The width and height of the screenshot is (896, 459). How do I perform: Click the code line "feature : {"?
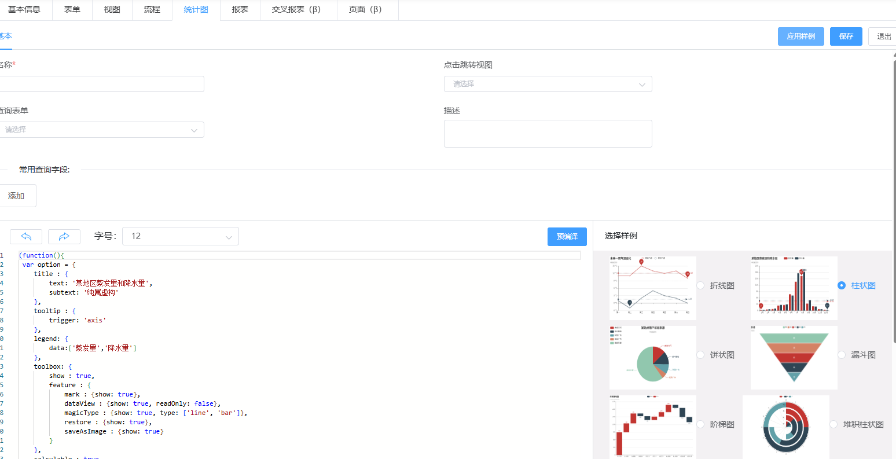[70, 385]
